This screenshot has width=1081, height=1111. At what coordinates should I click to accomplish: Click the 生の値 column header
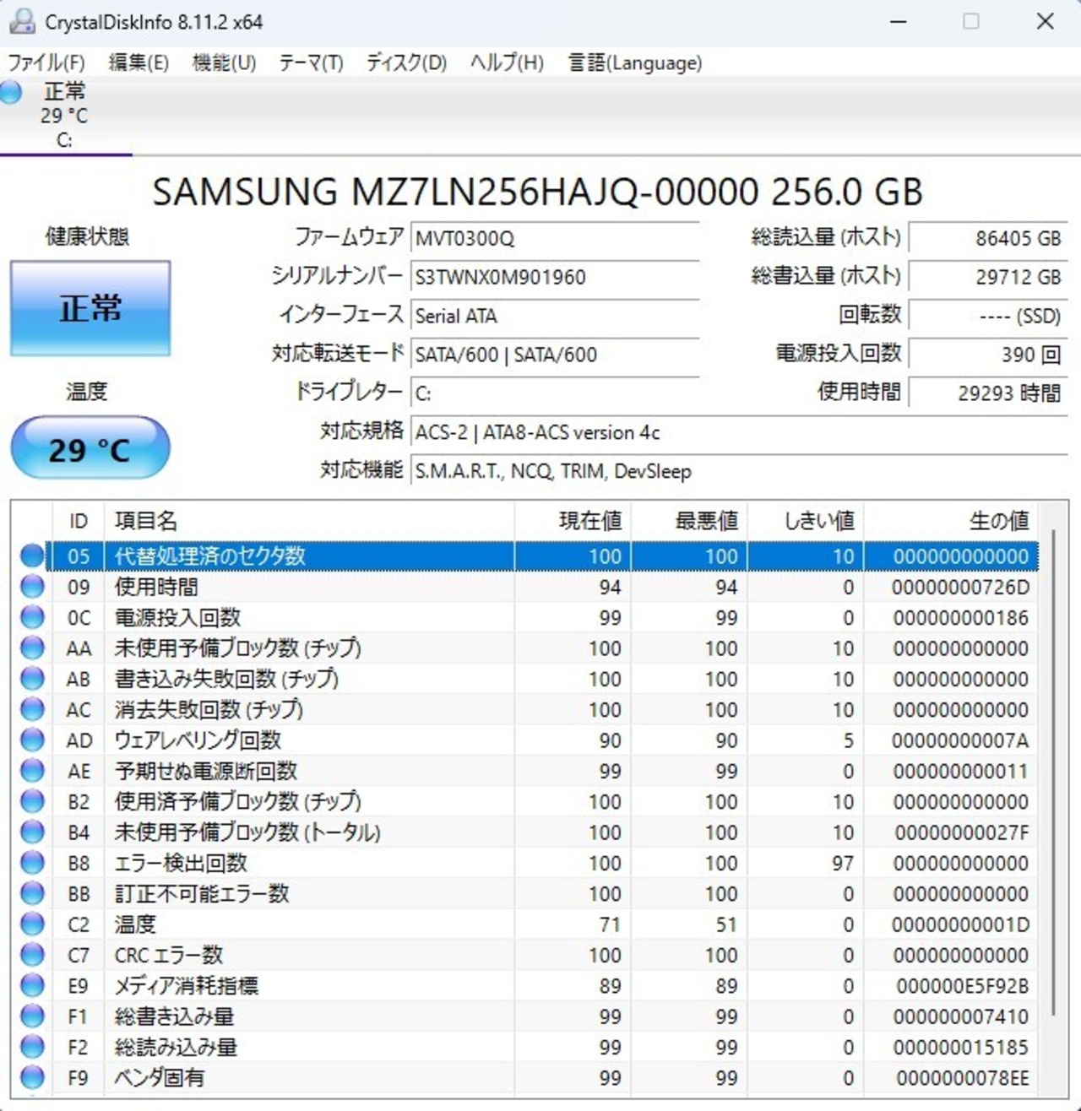click(x=950, y=521)
